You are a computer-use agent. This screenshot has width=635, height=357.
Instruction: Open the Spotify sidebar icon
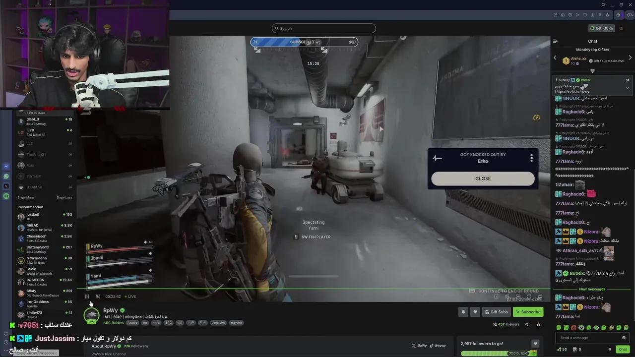pyautogui.click(x=6, y=196)
